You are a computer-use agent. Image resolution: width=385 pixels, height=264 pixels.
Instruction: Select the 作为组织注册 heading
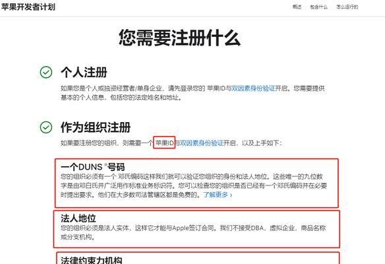click(x=96, y=127)
